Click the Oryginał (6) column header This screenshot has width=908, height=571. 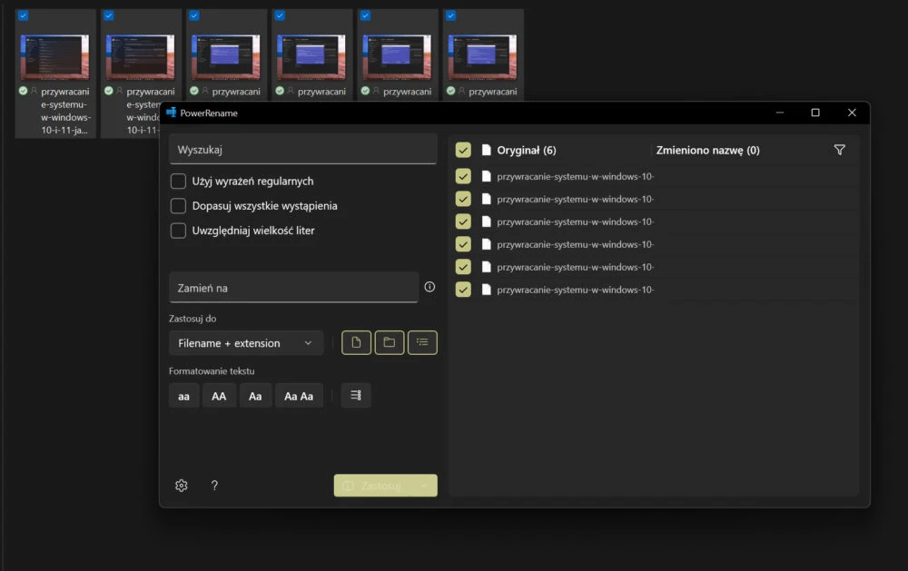(527, 151)
